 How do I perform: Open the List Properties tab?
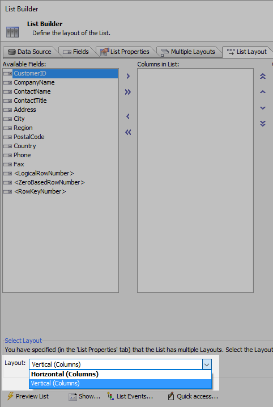[x=125, y=52]
